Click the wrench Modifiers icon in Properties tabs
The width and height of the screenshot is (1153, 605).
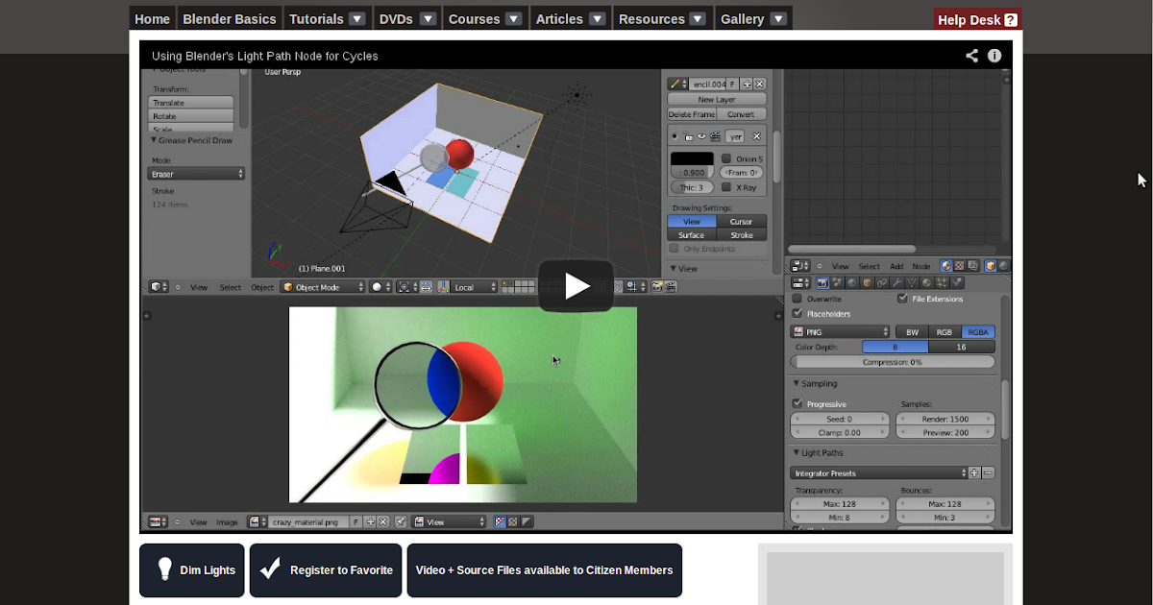click(x=895, y=282)
